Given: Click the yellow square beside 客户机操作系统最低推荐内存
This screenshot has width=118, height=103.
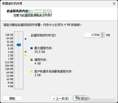Looking at the screenshot, I should coord(32,71).
